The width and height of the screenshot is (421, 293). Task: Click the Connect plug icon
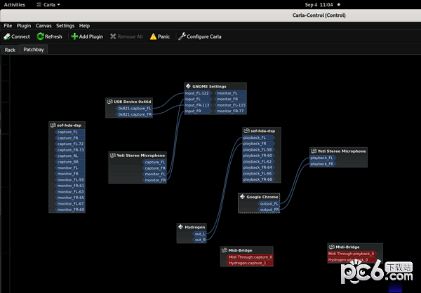coord(7,36)
